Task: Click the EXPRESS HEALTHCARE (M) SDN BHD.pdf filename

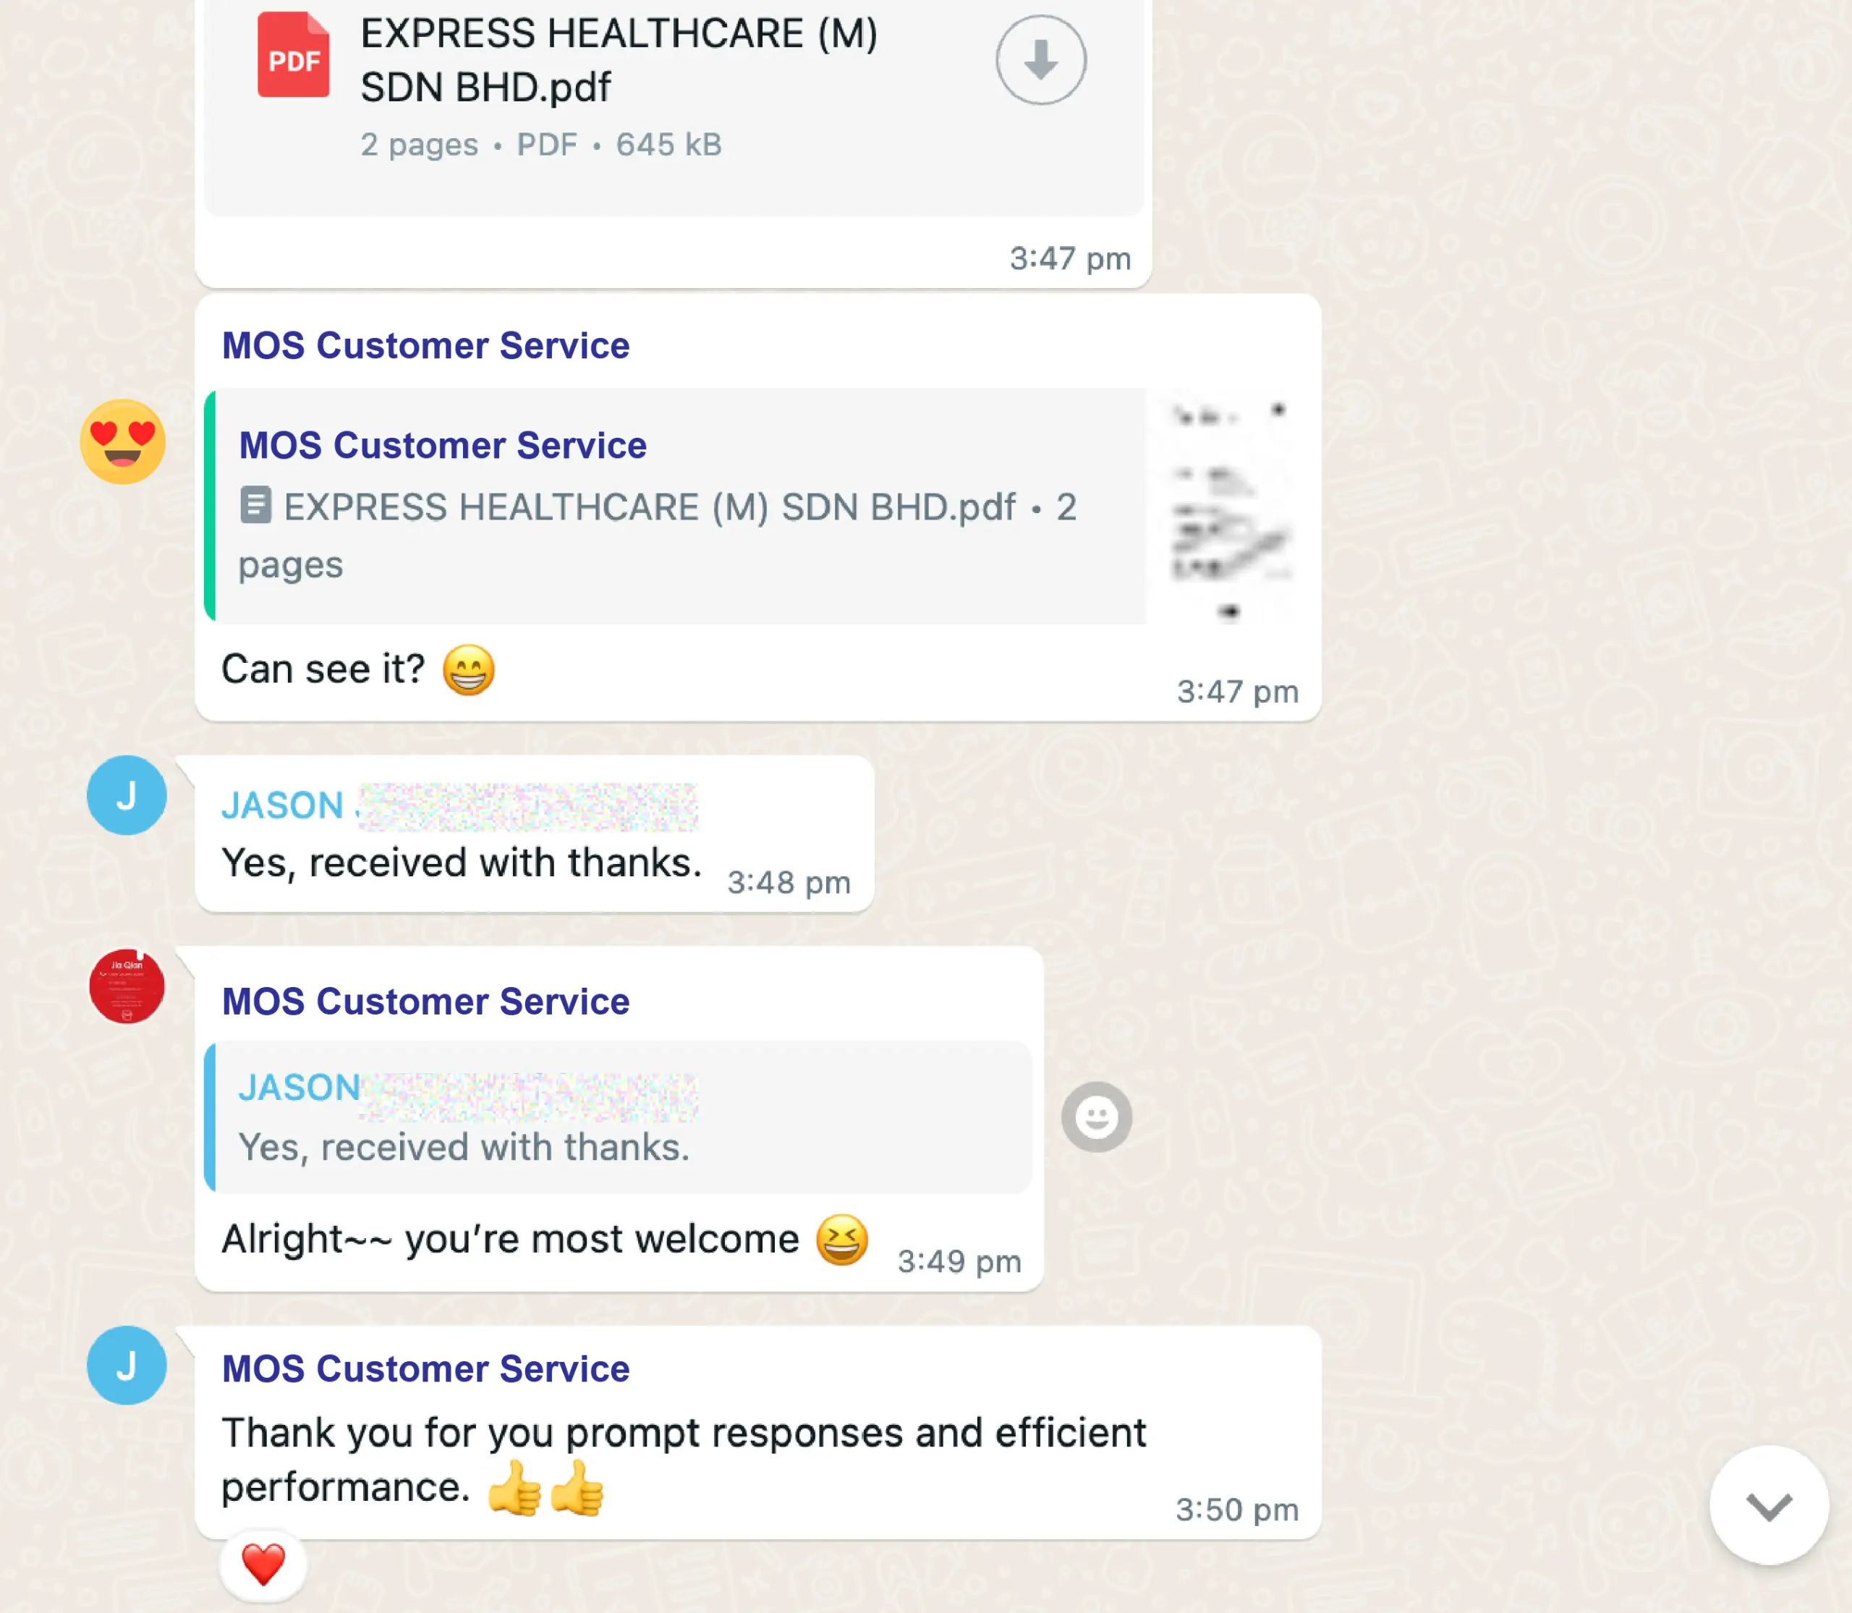Action: pos(619,60)
